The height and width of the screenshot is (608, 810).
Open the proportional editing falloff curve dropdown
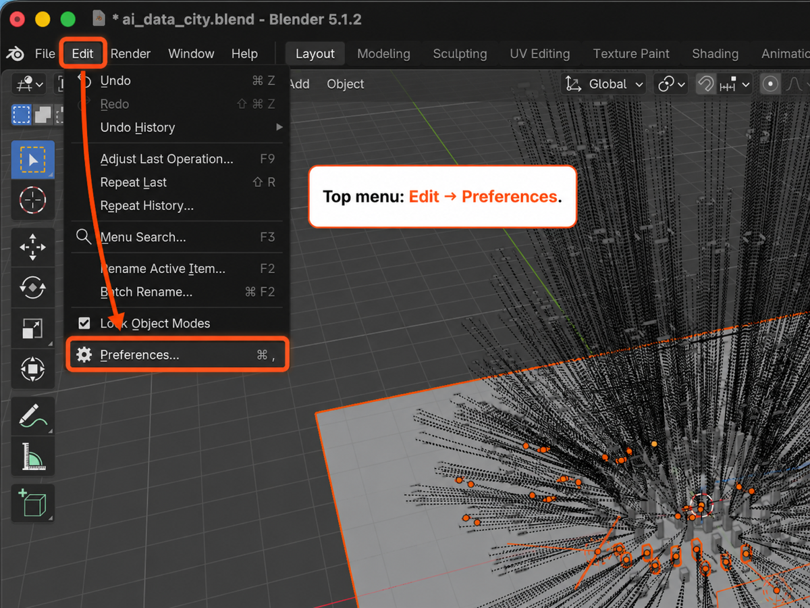click(x=796, y=84)
